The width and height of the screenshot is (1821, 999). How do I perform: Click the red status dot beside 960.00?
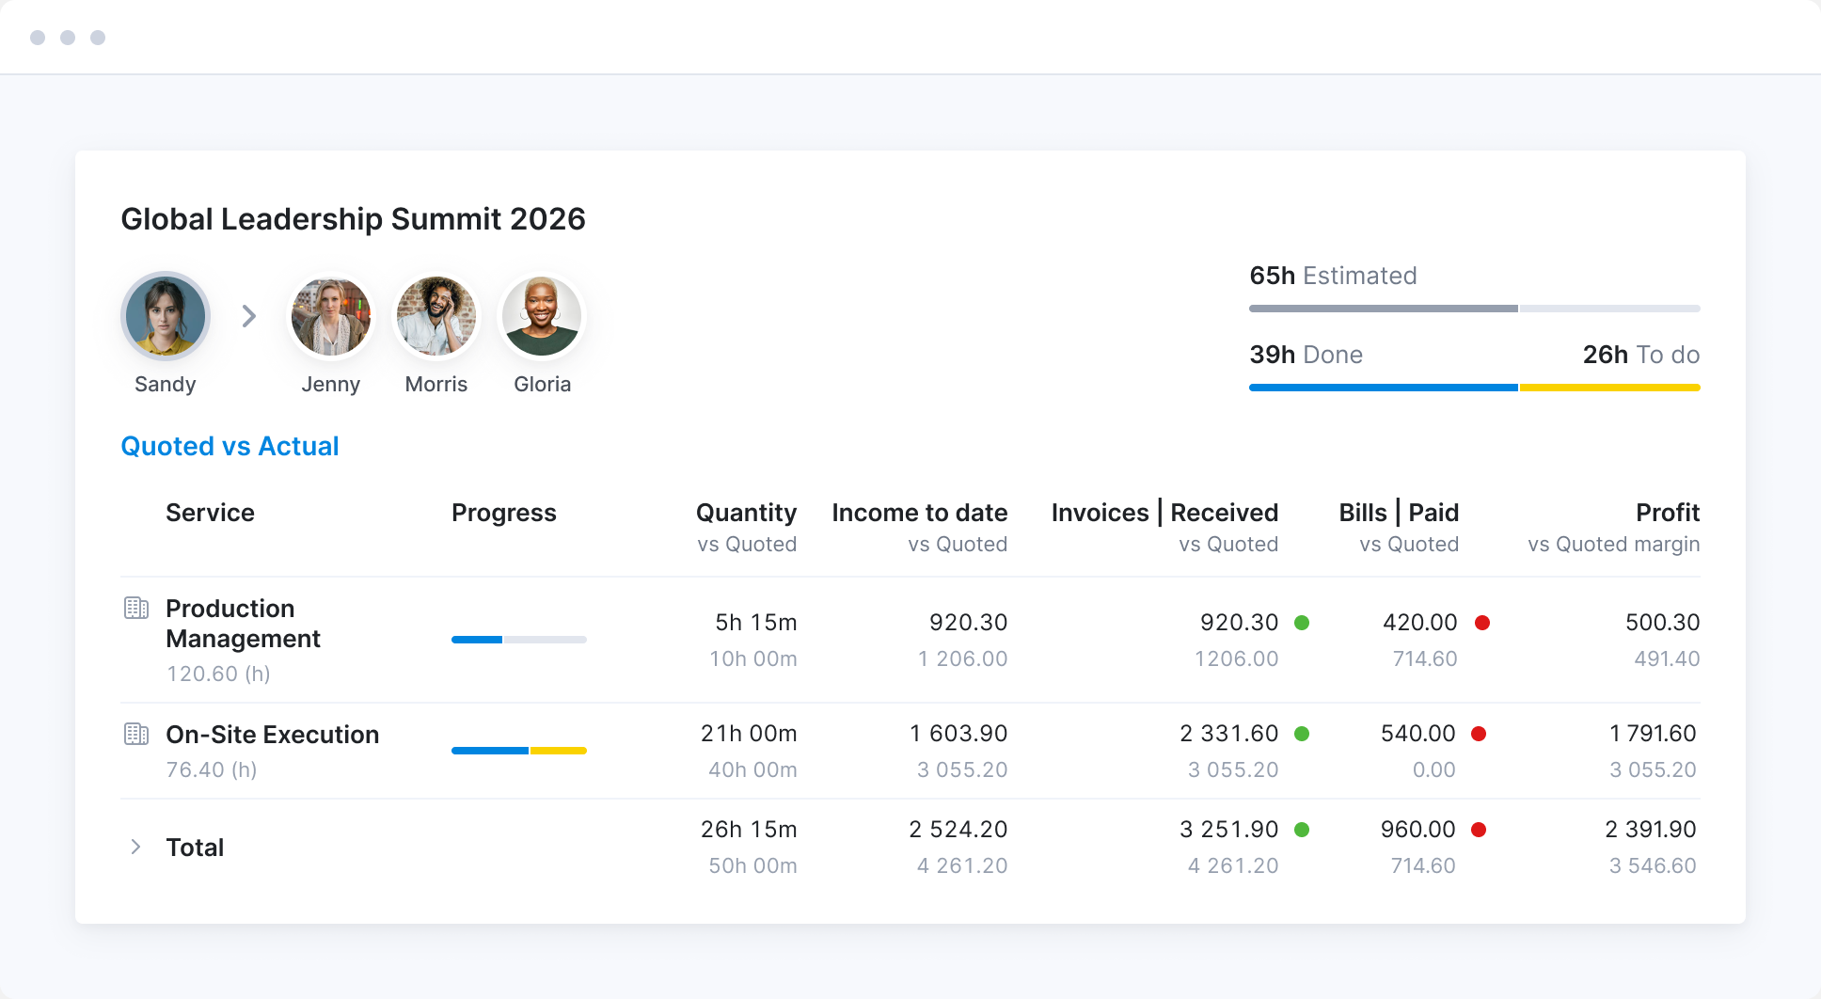[1479, 830]
